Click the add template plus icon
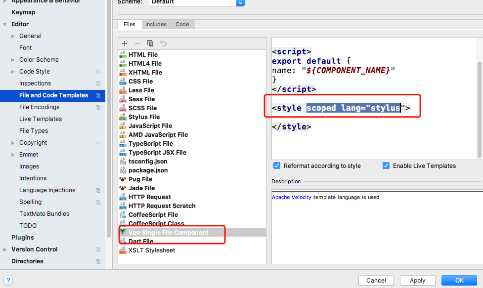Screen dimensions: 483x288 pyautogui.click(x=125, y=43)
